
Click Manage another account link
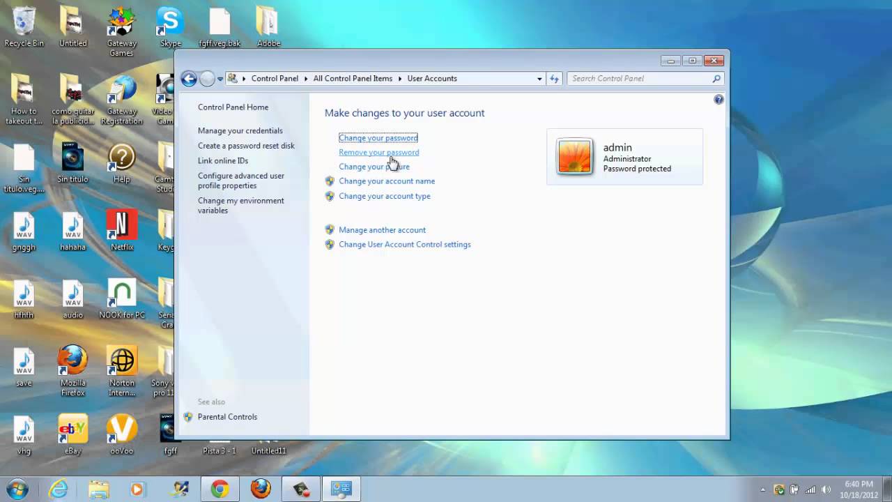pos(382,230)
